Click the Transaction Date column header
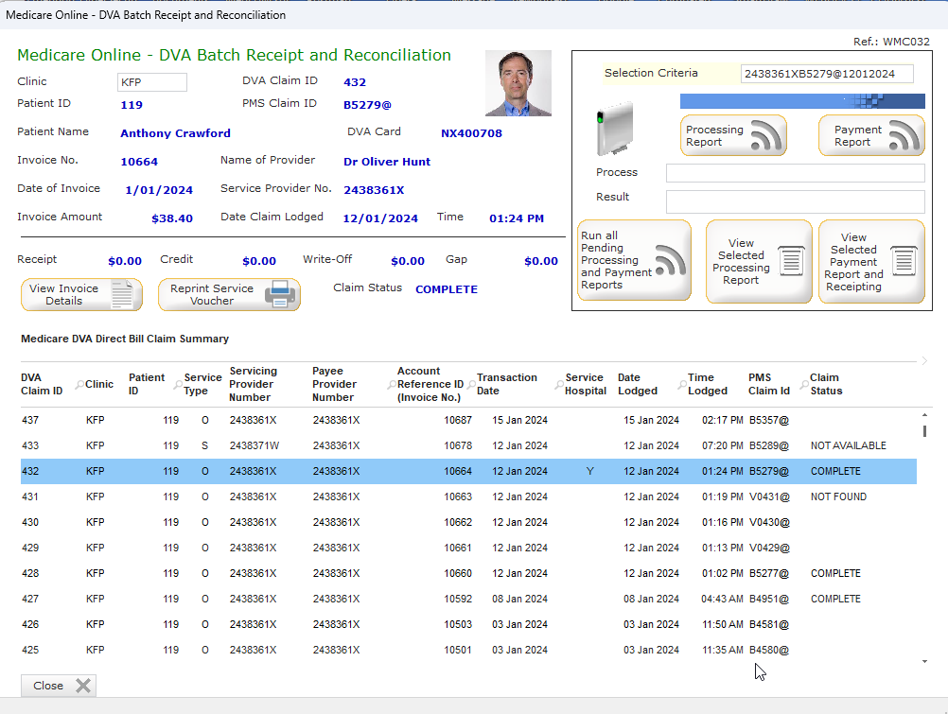This screenshot has width=948, height=714. [x=507, y=384]
